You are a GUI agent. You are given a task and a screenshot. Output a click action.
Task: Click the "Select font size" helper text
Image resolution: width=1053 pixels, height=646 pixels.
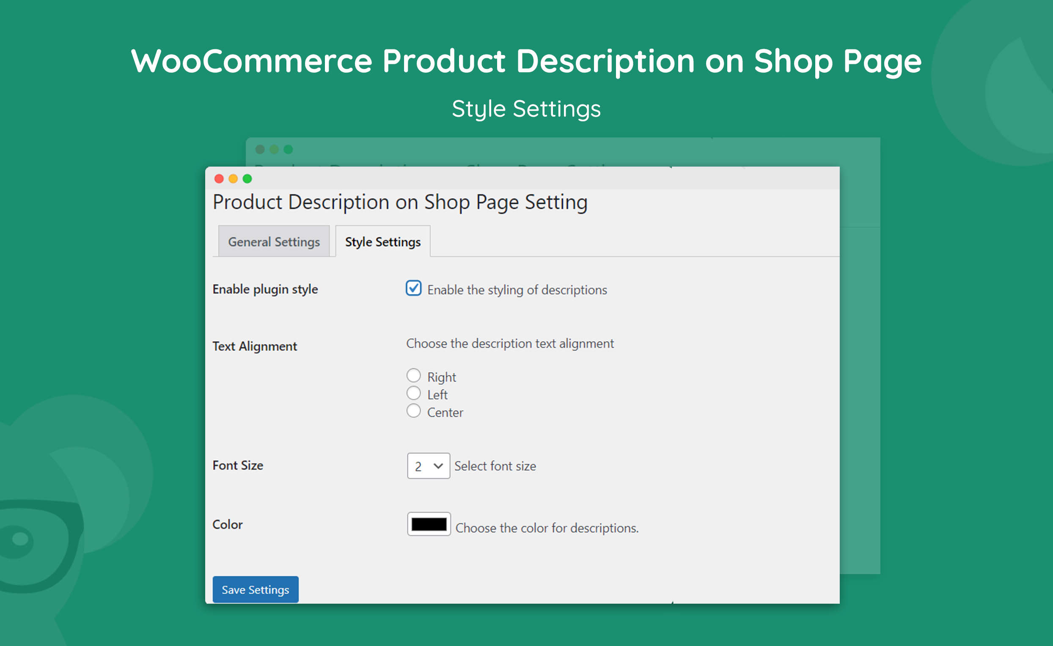495,466
